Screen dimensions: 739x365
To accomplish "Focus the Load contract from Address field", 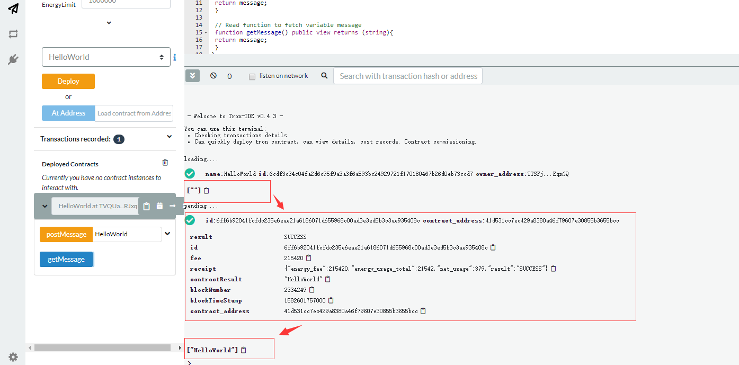I will [x=134, y=113].
